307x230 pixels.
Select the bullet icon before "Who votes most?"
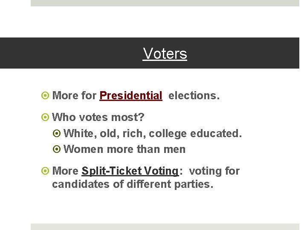coord(46,117)
